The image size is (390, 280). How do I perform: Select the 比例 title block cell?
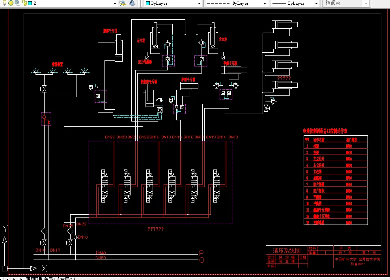tap(345, 248)
